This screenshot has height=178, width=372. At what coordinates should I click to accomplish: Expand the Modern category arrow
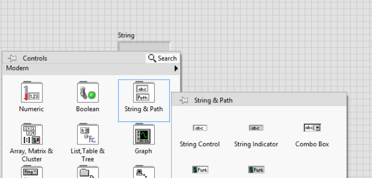pyautogui.click(x=176, y=69)
